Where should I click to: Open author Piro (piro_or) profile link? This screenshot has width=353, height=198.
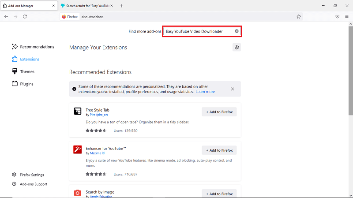pos(98,115)
